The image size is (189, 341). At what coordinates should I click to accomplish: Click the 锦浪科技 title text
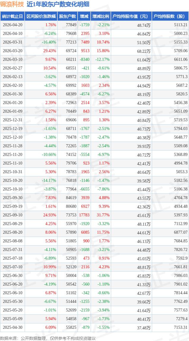(12, 4)
